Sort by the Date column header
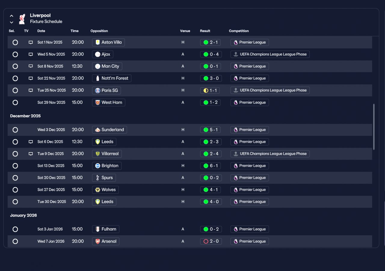 (41, 31)
